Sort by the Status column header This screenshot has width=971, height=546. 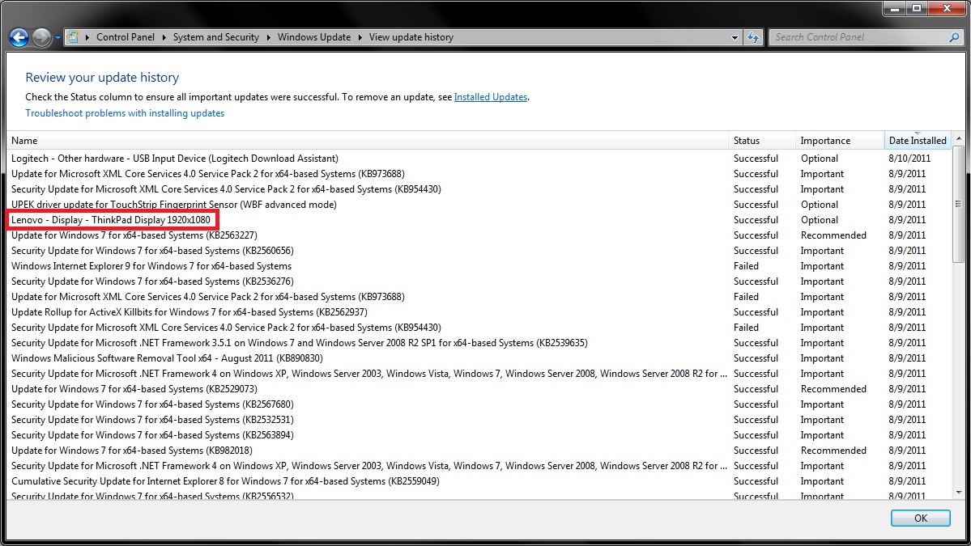click(x=762, y=141)
